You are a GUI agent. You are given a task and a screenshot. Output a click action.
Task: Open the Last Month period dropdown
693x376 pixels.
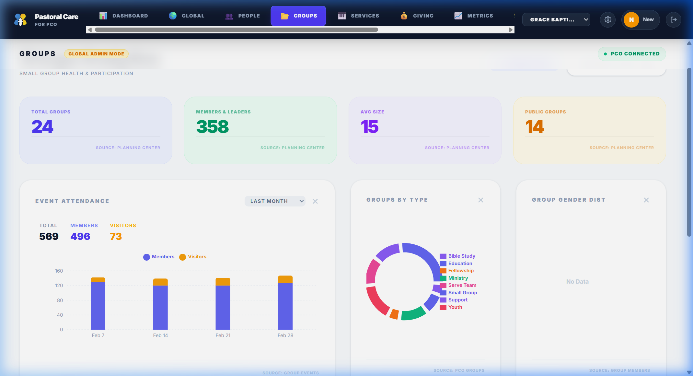(x=275, y=201)
